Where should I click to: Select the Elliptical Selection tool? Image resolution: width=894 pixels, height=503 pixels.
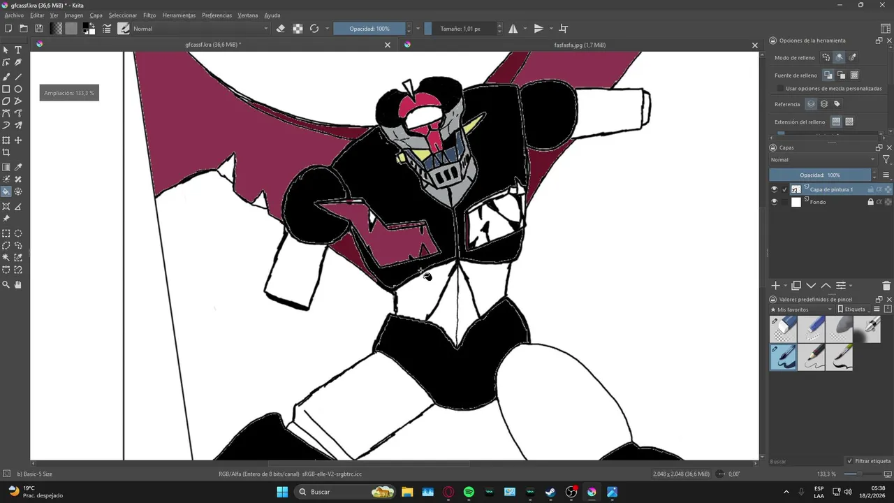tap(18, 234)
